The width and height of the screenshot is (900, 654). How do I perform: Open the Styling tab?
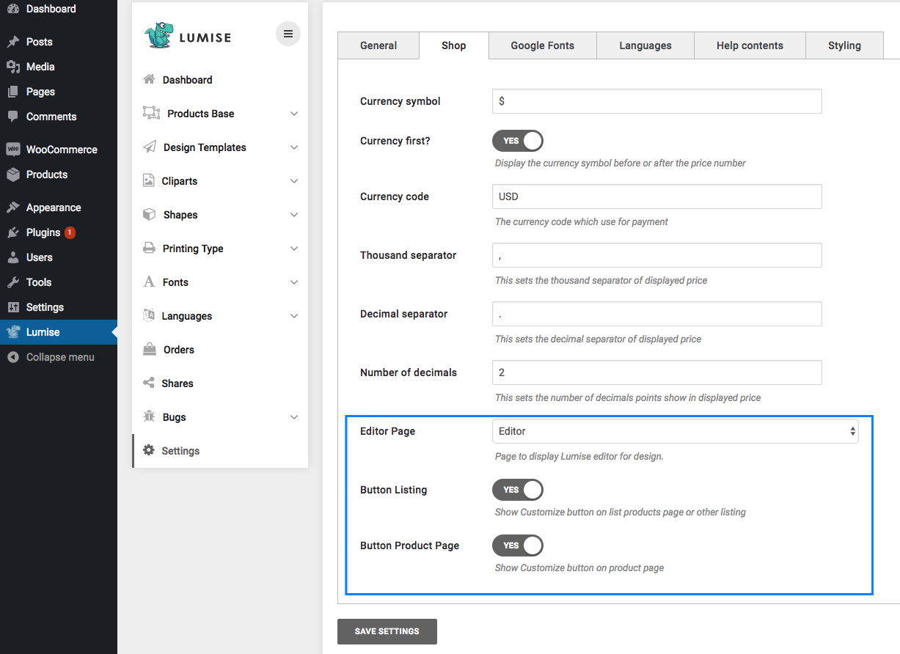coord(844,45)
